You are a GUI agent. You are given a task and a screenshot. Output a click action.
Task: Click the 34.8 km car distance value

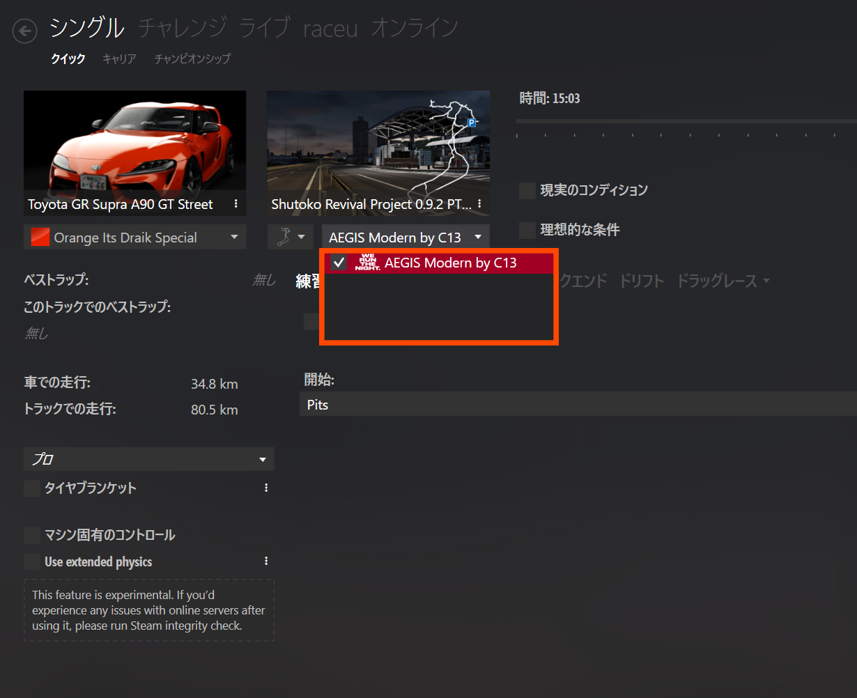pos(215,384)
